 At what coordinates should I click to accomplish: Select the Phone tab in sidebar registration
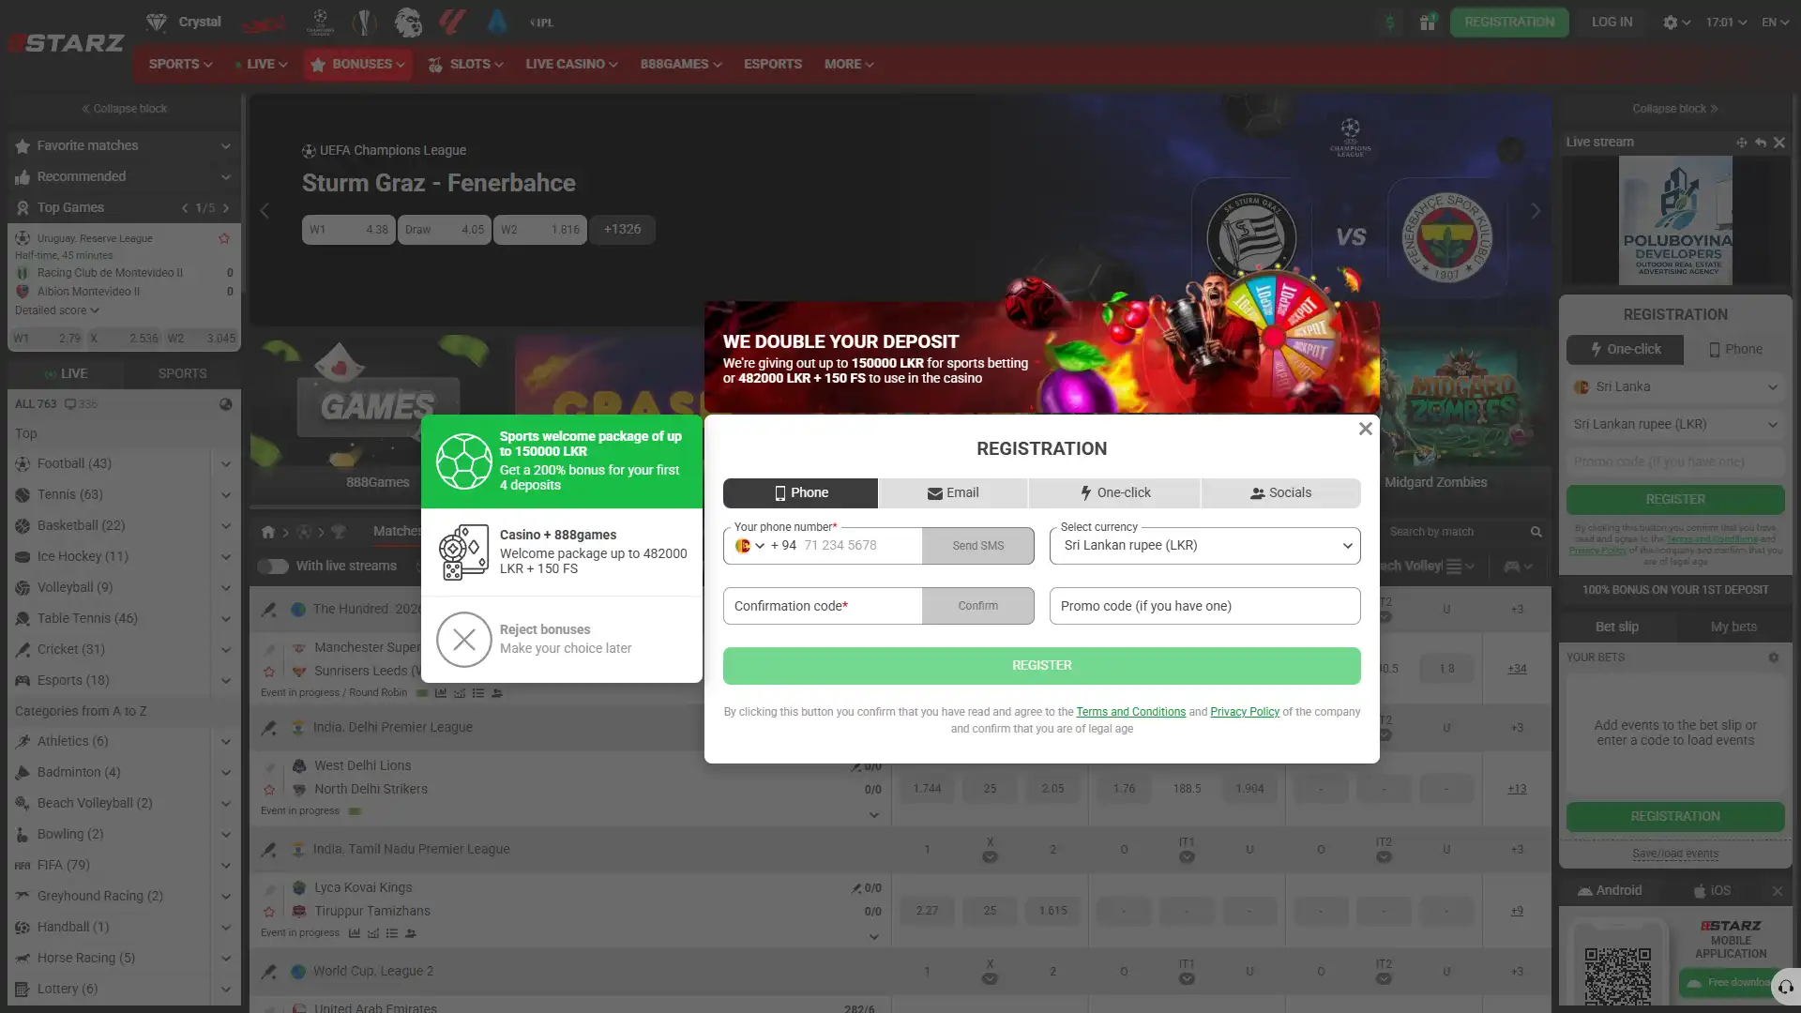tap(1735, 350)
